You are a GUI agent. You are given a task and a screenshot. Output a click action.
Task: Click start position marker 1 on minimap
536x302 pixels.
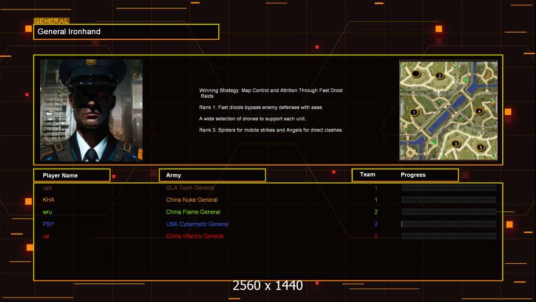414,112
